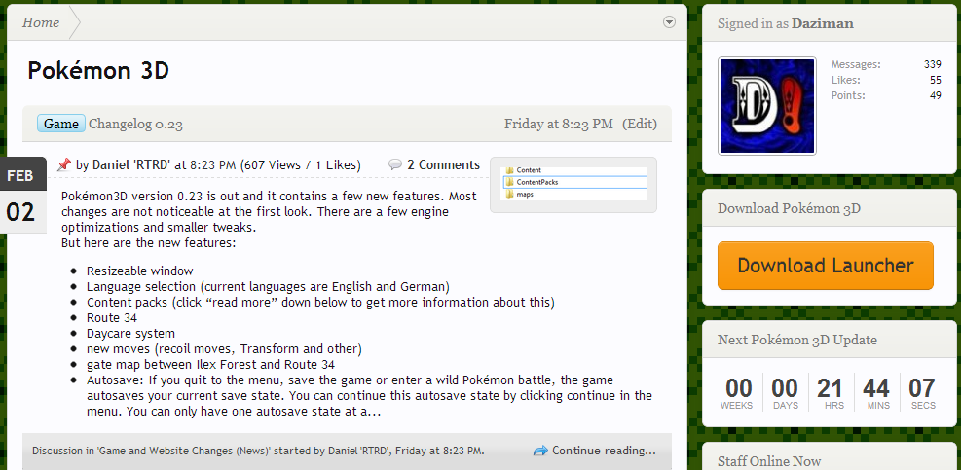Click the countdown MINS value 44
This screenshot has width=961, height=470.
coord(876,388)
